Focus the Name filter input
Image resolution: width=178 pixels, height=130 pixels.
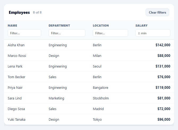24,33
